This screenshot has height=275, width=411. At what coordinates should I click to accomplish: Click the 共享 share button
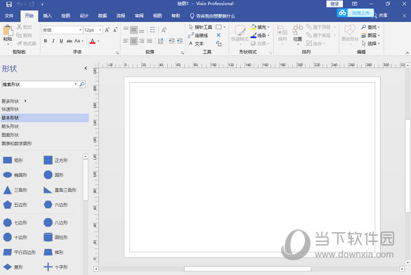point(380,15)
